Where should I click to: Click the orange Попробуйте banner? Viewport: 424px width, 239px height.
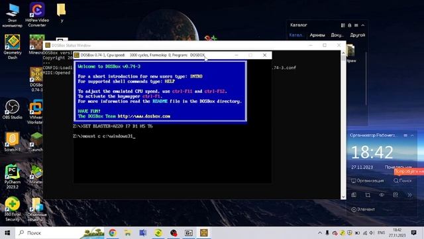pos(409,171)
